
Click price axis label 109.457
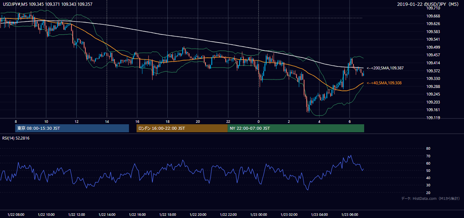pos(433,55)
